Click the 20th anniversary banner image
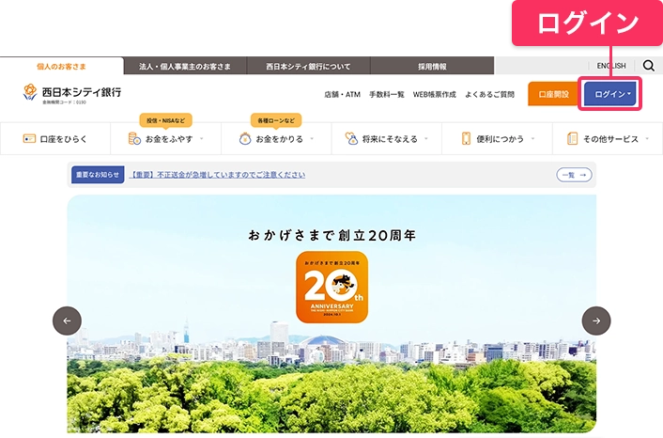 pyautogui.click(x=331, y=314)
